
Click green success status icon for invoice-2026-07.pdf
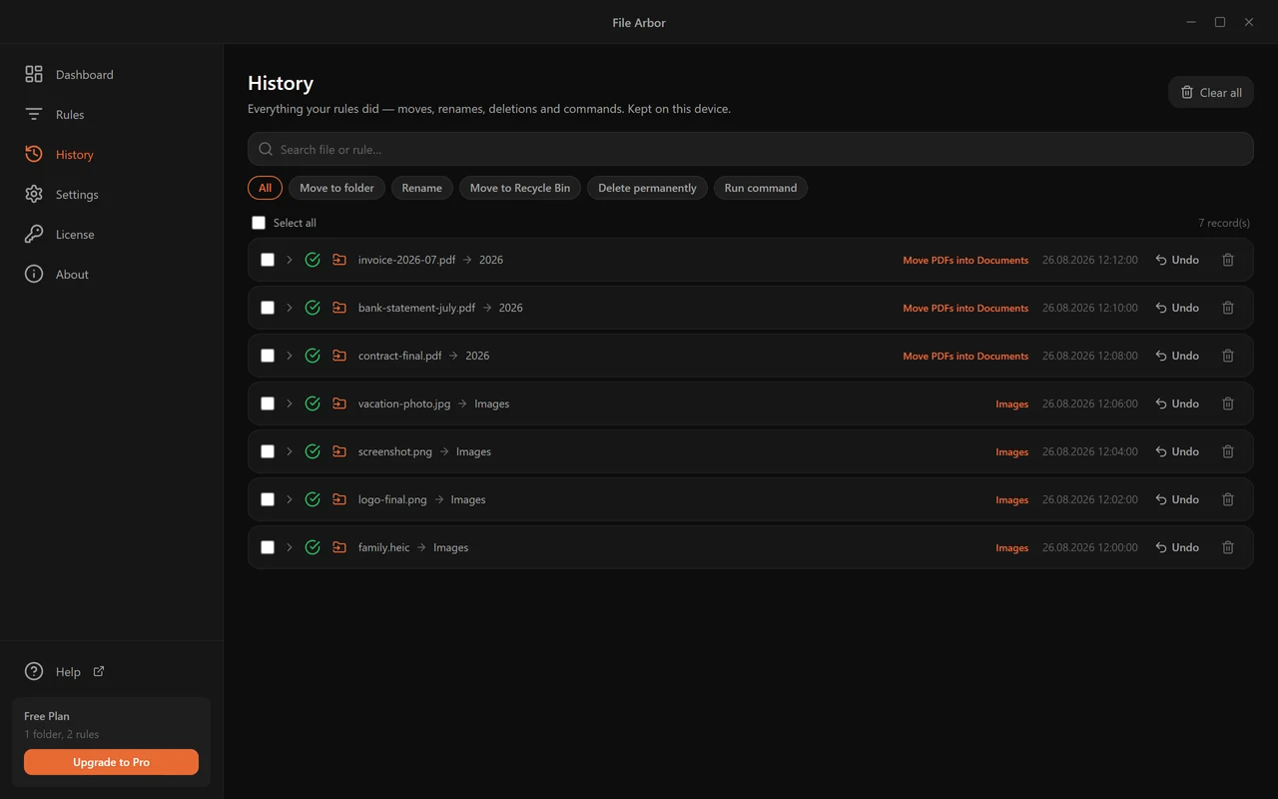pyautogui.click(x=313, y=260)
